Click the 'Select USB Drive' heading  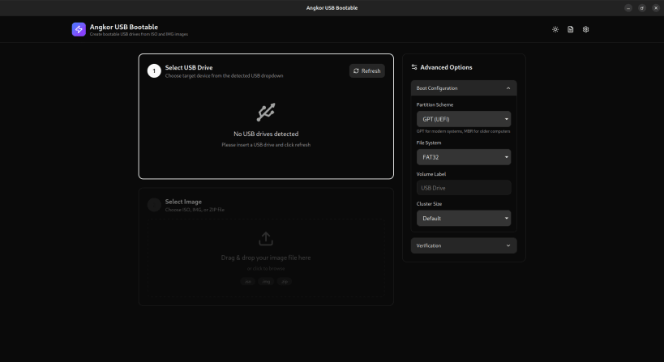189,67
